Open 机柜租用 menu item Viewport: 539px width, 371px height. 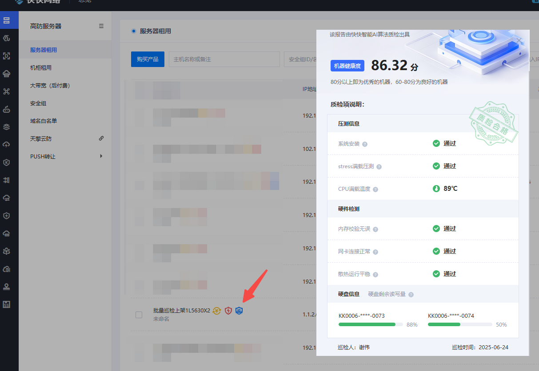[41, 68]
